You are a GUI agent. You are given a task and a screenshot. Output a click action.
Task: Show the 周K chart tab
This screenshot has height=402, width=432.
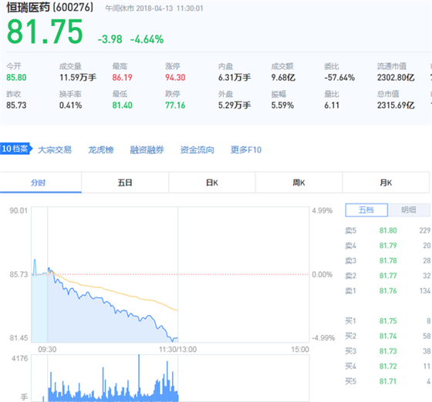tap(299, 183)
